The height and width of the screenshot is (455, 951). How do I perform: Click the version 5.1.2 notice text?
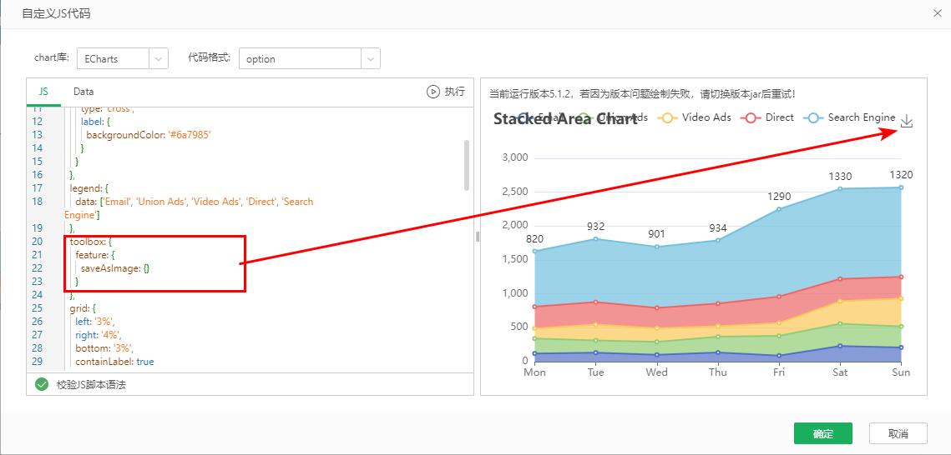coord(642,94)
